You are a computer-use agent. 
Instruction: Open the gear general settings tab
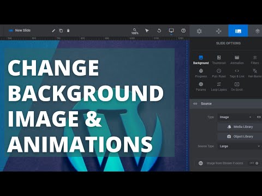point(199,31)
